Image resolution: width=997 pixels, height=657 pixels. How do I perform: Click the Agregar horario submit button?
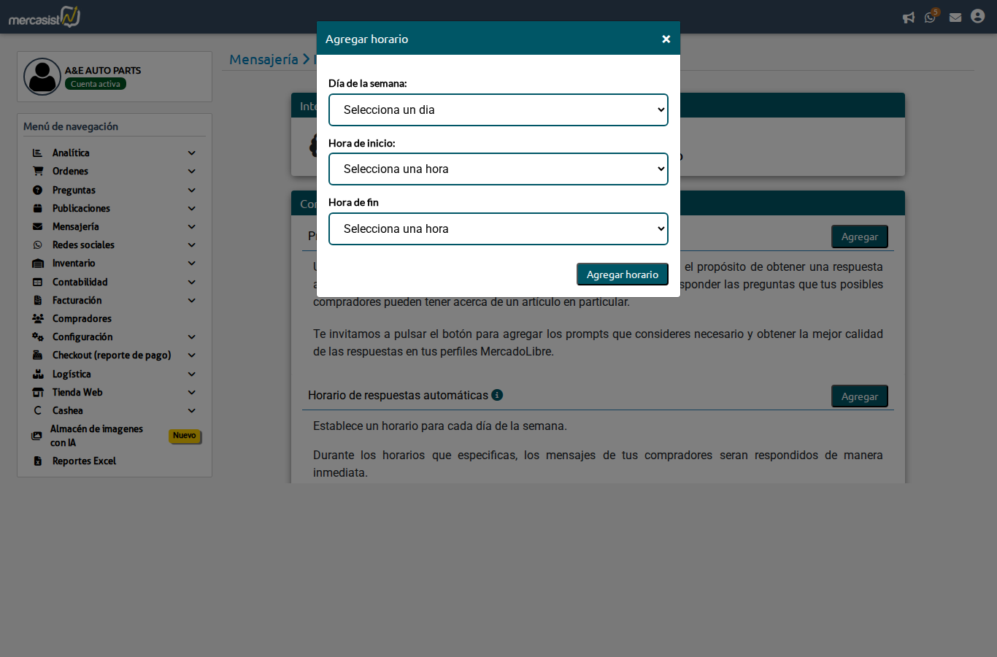[x=622, y=274]
